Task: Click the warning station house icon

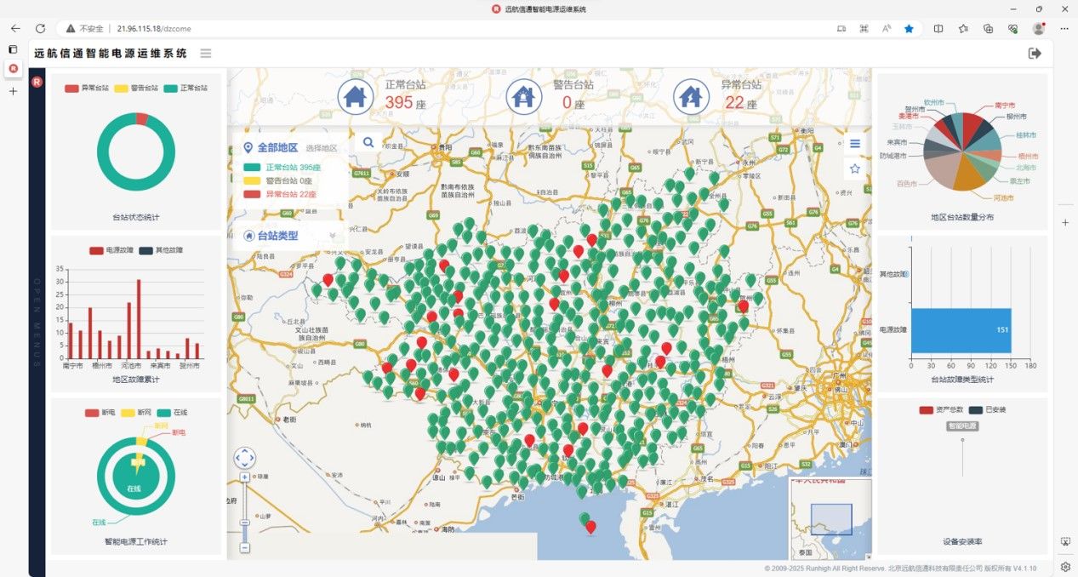Action: pyautogui.click(x=524, y=95)
